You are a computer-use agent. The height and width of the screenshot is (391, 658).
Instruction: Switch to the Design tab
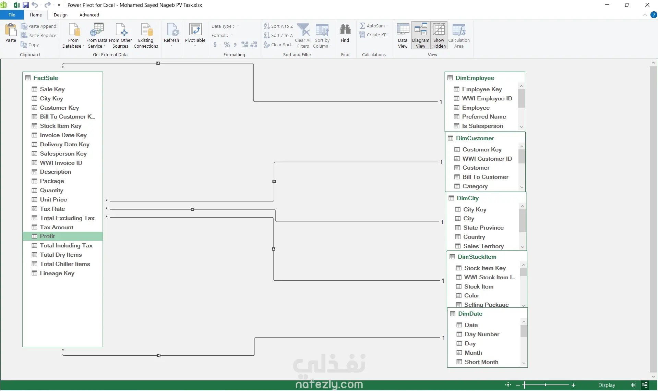tap(61, 15)
